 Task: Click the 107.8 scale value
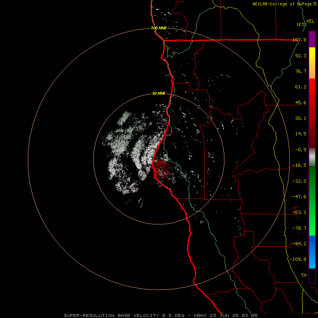[300, 40]
